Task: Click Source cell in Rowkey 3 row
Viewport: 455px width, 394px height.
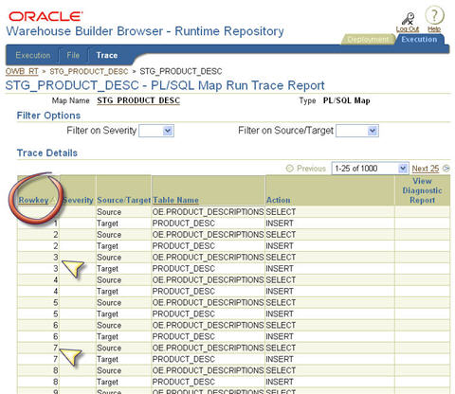Action: (109, 258)
